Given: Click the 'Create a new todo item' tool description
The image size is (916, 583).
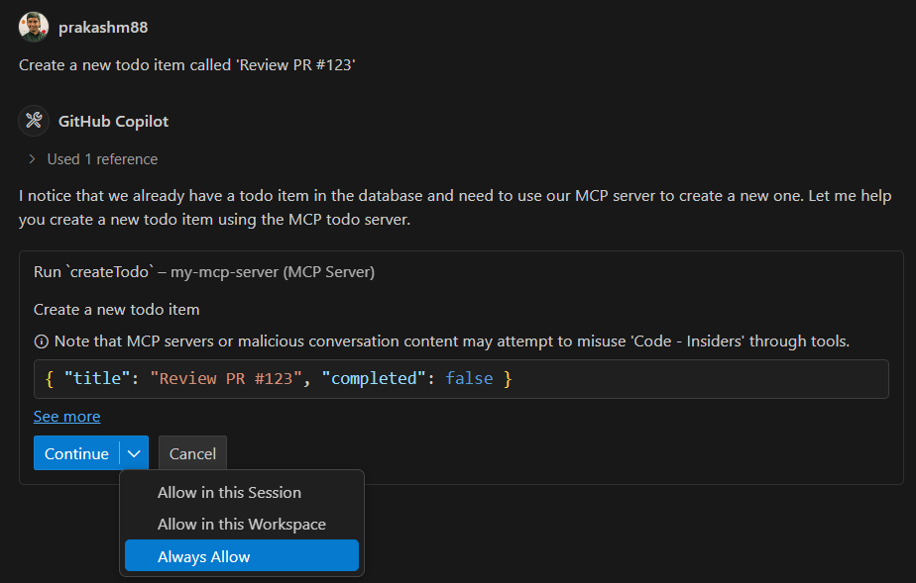Looking at the screenshot, I should 117,310.
